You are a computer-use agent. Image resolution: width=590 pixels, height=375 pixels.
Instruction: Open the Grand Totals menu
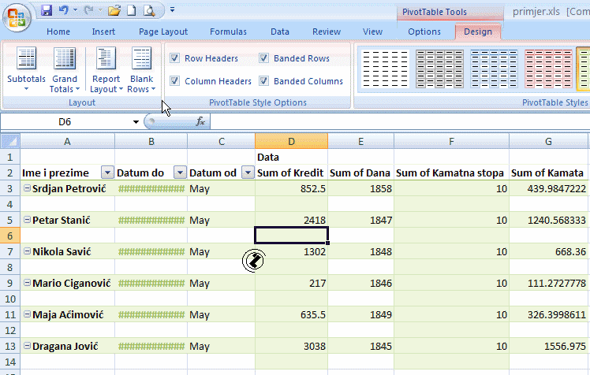[64, 70]
